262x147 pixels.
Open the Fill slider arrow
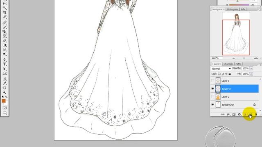point(251,74)
